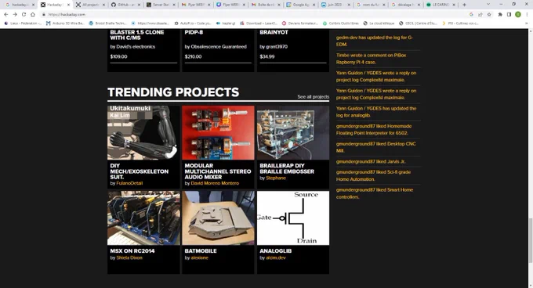
Task: Open author David Moreno Montero's profile
Action: tap(215, 183)
